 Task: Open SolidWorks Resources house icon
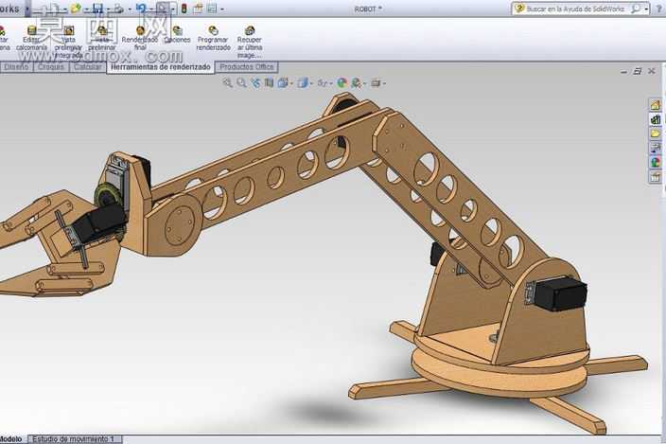[x=656, y=104]
